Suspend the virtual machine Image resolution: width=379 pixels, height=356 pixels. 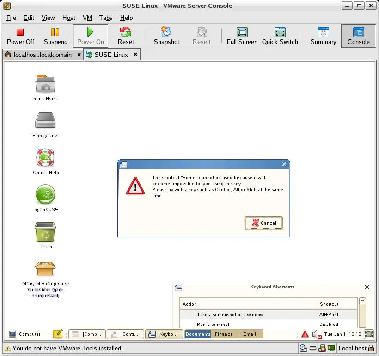click(55, 36)
